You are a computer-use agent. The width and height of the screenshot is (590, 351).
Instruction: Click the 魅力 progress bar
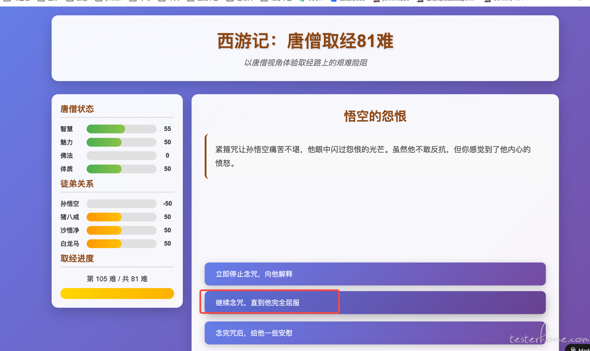121,142
